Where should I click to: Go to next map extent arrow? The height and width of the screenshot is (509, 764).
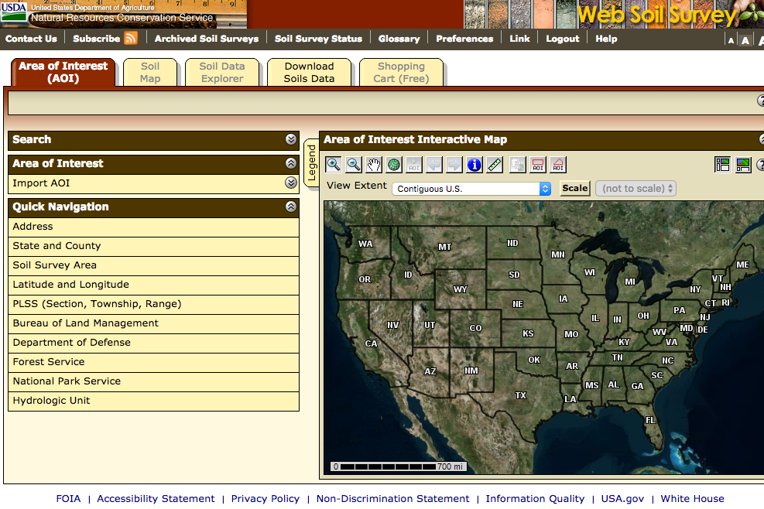[454, 165]
